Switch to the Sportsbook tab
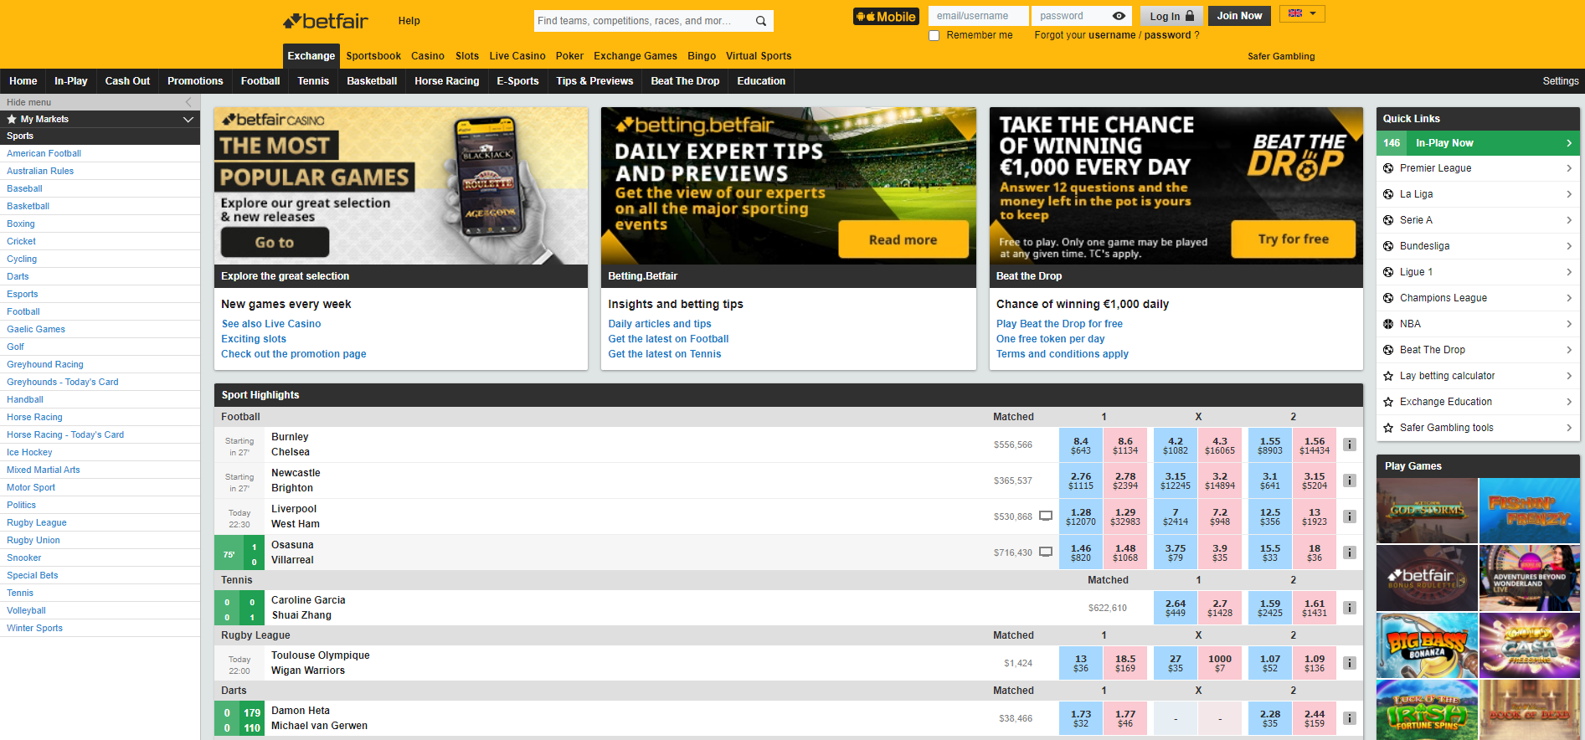The image size is (1585, 740). point(373,56)
